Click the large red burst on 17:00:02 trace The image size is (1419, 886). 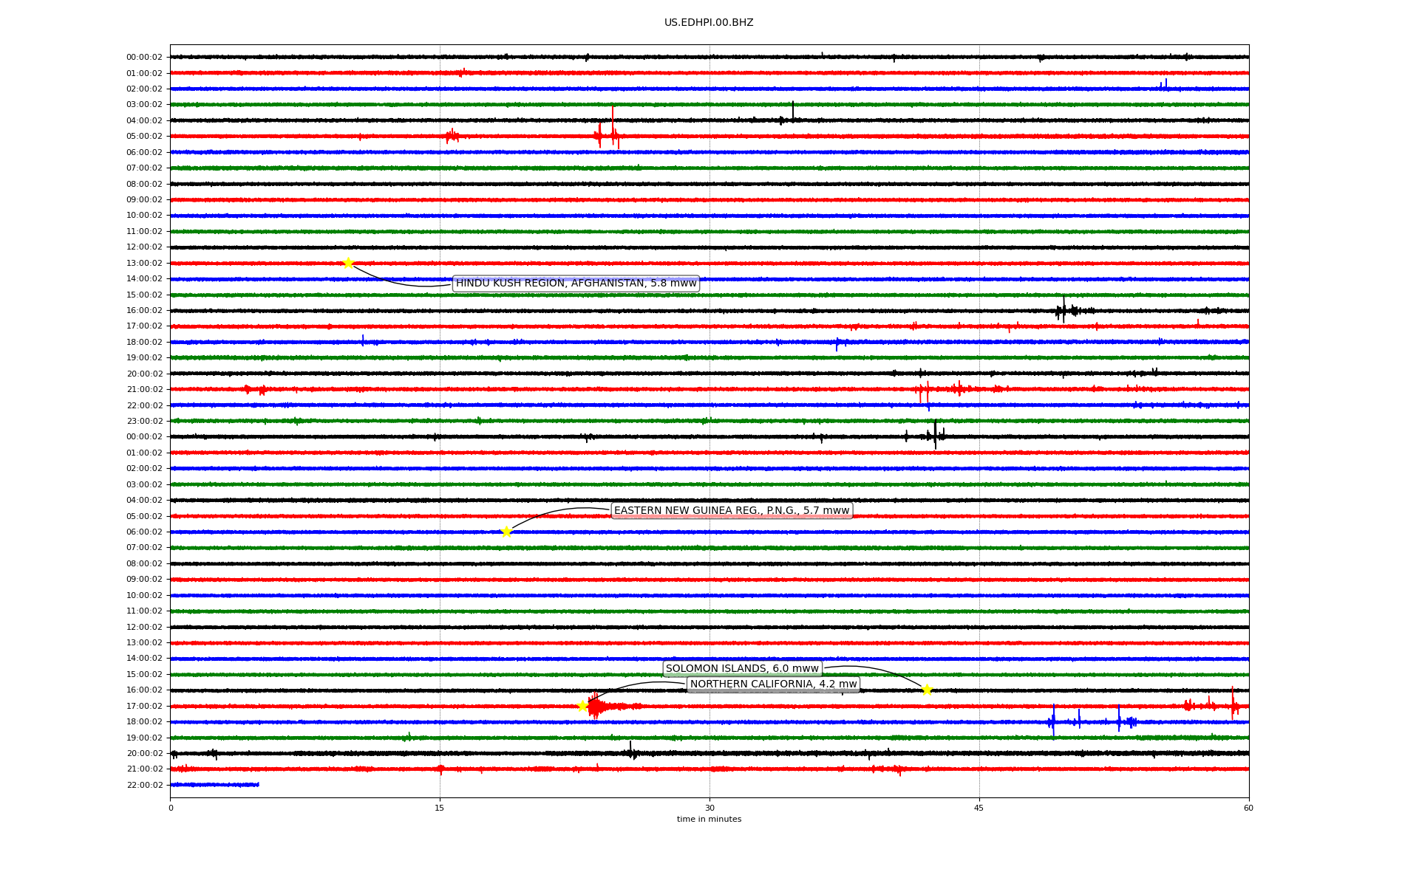(596, 707)
